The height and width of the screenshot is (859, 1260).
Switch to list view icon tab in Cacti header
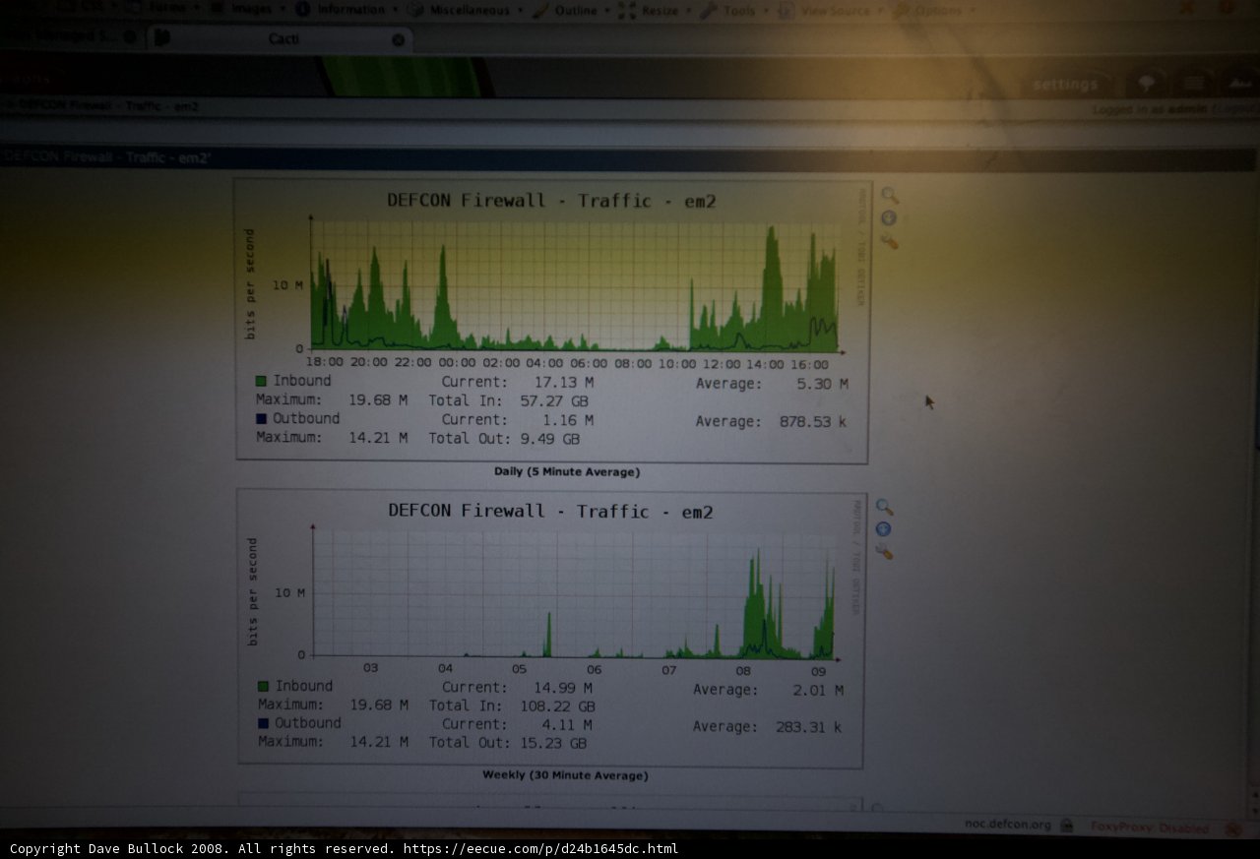(x=1194, y=84)
